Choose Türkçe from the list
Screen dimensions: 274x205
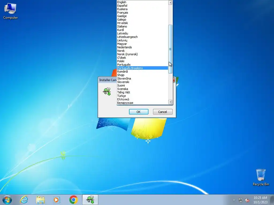pos(142,96)
